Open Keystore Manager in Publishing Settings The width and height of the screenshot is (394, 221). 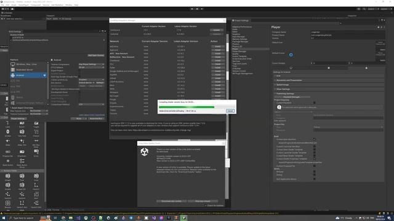(291, 97)
